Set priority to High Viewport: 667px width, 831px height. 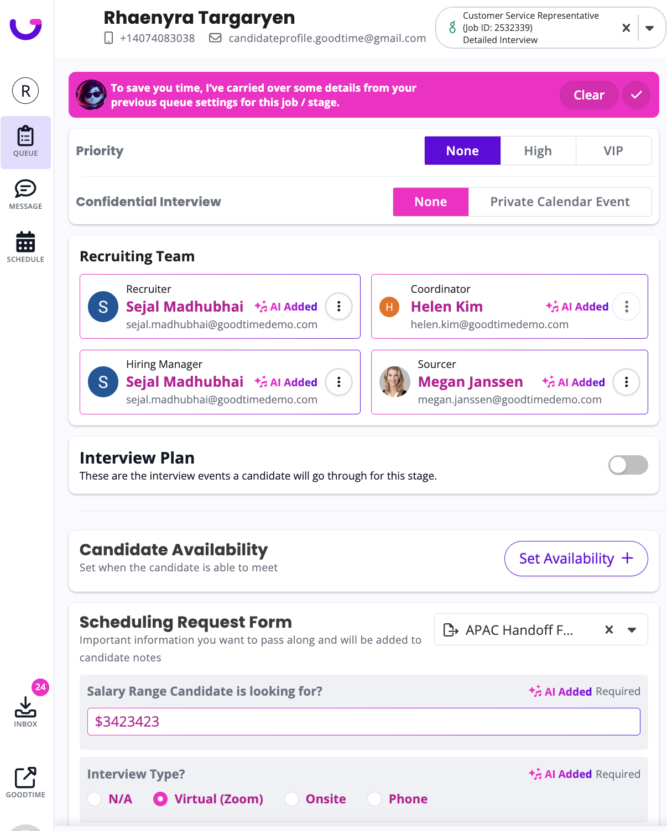(x=538, y=151)
